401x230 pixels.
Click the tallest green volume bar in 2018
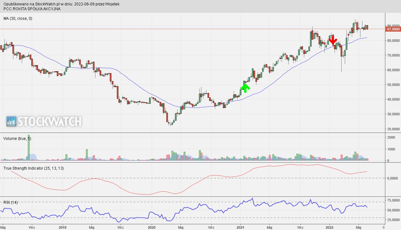pos(28,147)
